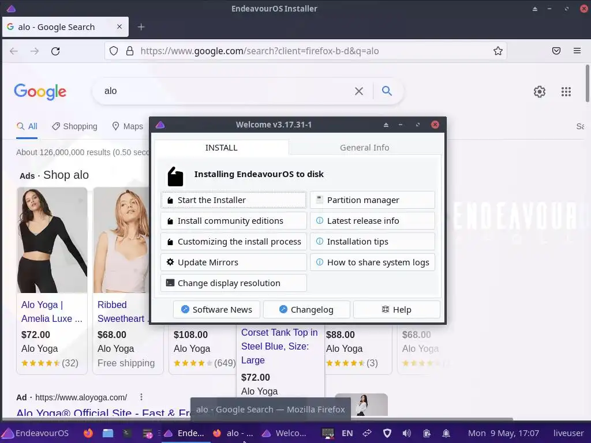This screenshot has height=443, width=591.
Task: Open ad options three-dot menu
Action: [x=141, y=397]
